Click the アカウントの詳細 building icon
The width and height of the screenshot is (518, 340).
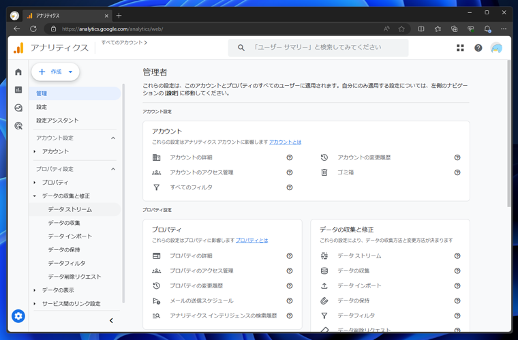[156, 157]
